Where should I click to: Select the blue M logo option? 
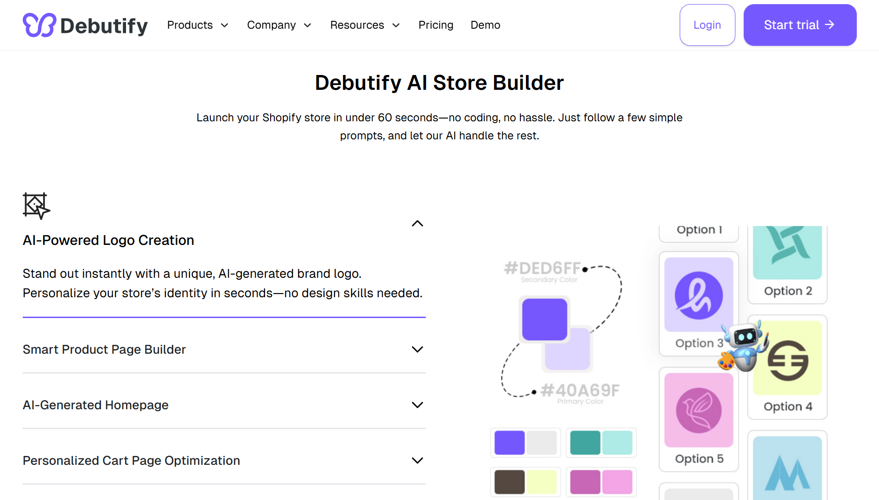pos(787,469)
